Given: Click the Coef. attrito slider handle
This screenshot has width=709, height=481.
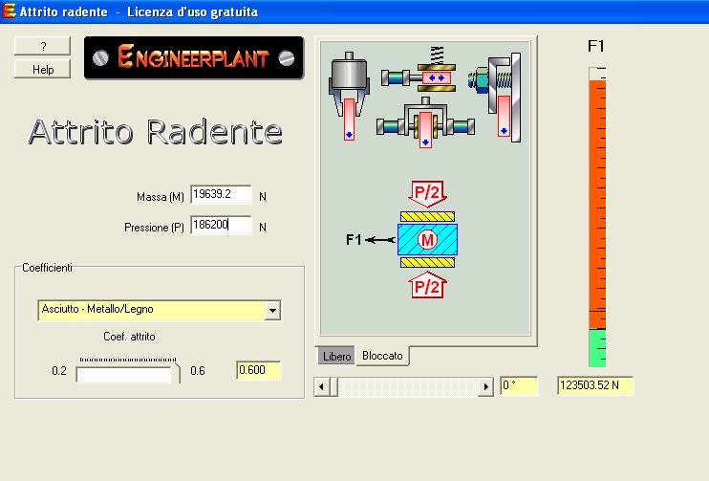Looking at the screenshot, I should [176, 372].
